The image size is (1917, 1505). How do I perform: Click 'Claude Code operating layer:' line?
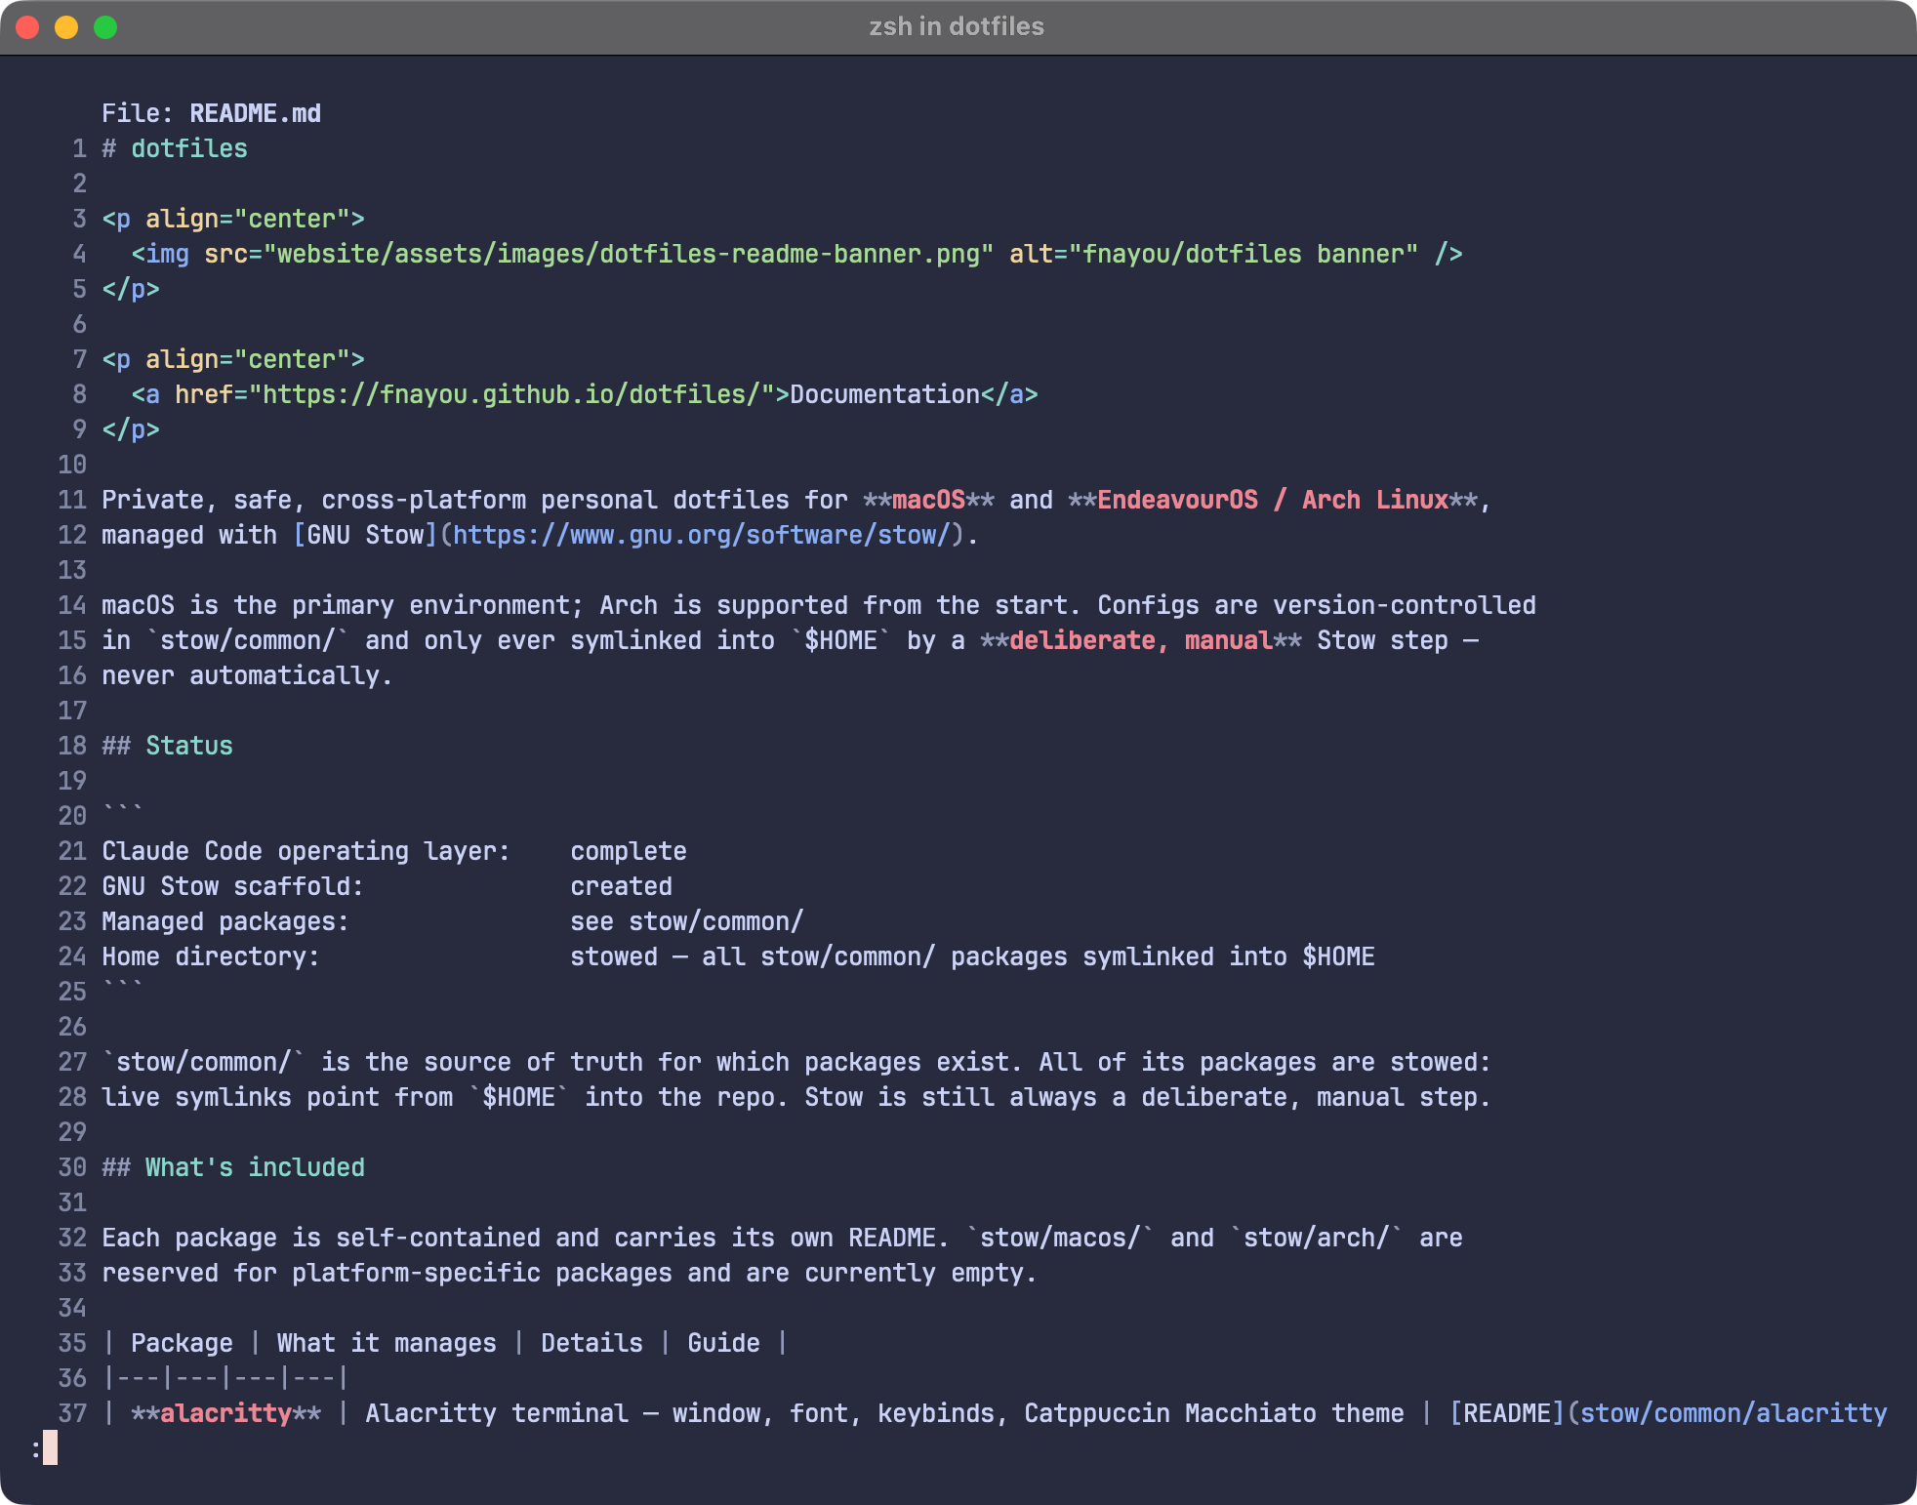[x=306, y=851]
